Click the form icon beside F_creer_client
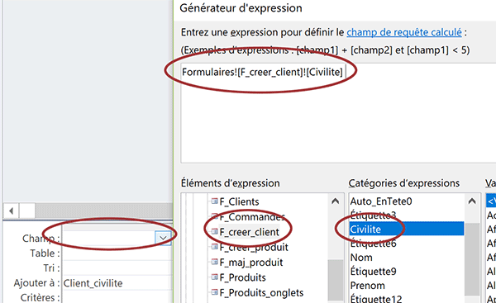This screenshot has height=303, width=496. coord(214,232)
